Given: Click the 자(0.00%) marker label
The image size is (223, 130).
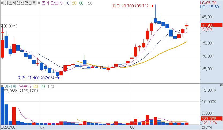Looking at the screenshot, I should point(9,26).
